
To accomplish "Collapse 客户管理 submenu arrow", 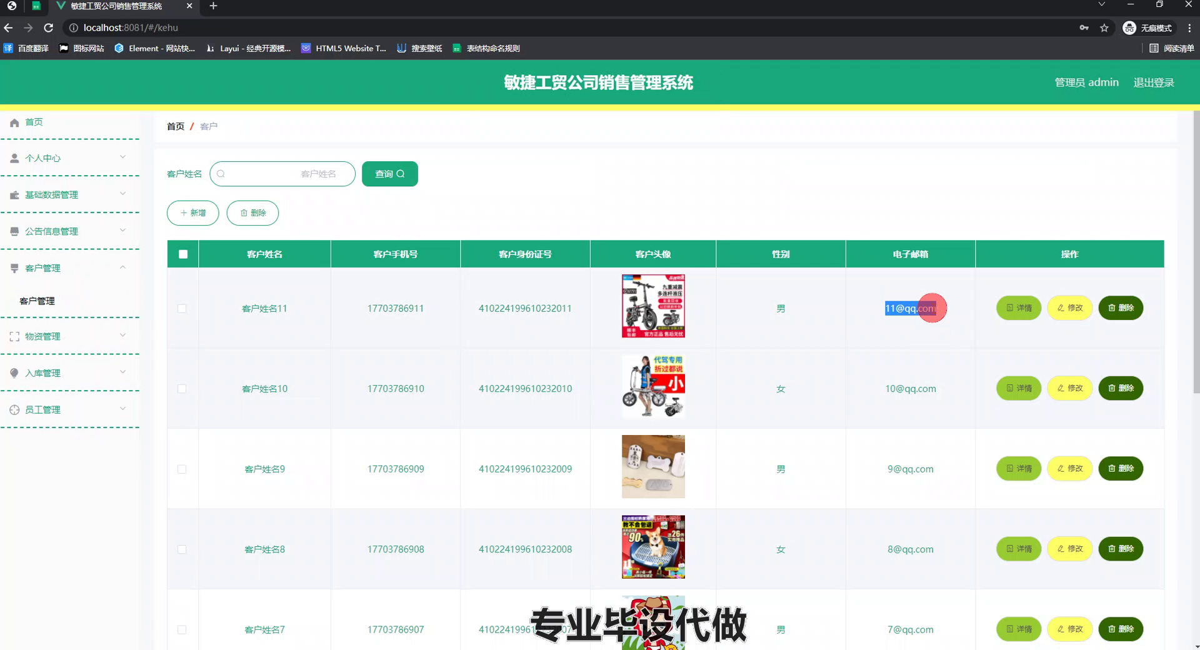I will point(122,267).
